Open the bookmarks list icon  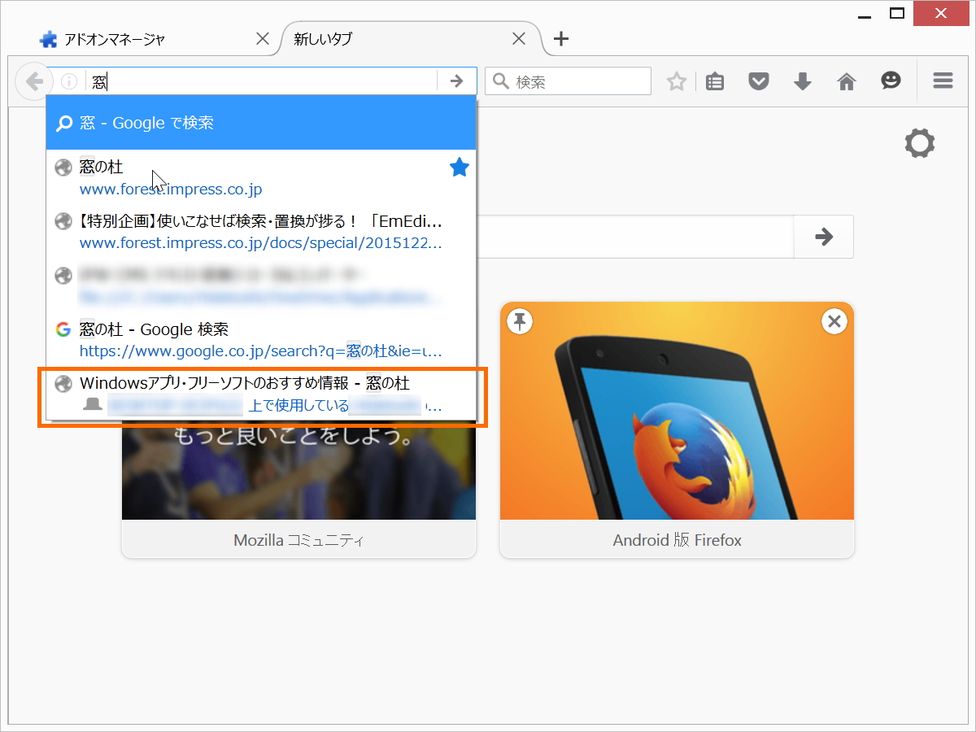click(x=714, y=81)
